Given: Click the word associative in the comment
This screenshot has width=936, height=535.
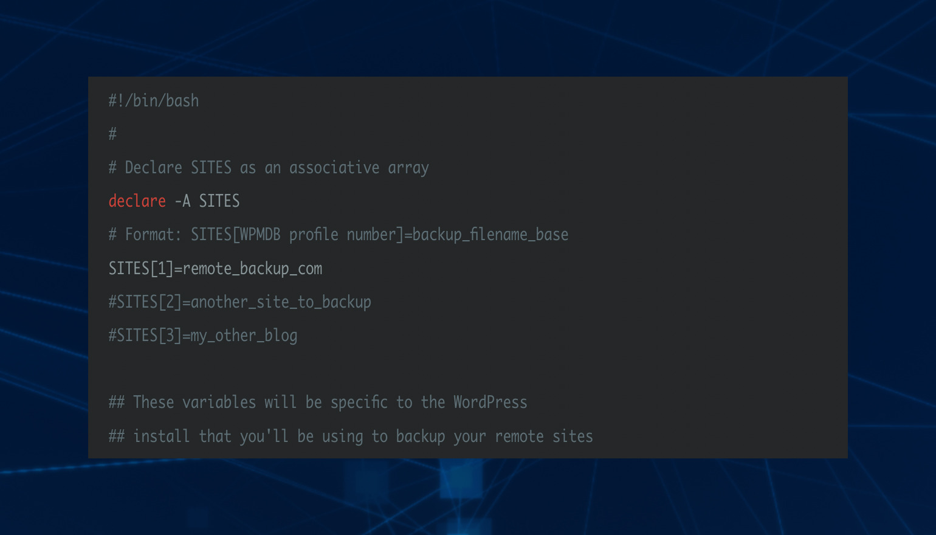Looking at the screenshot, I should [x=334, y=168].
